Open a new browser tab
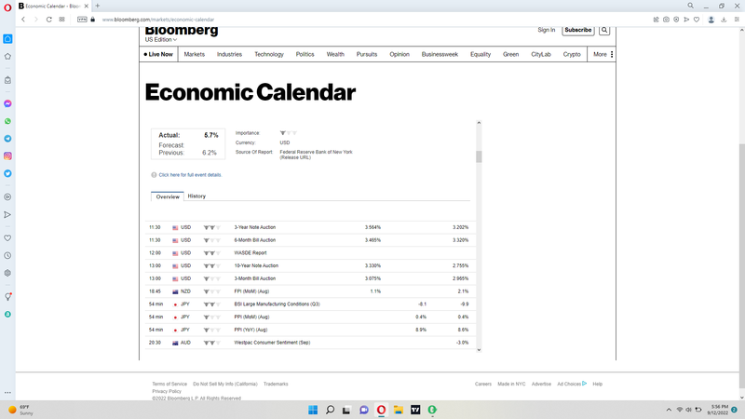This screenshot has height=419, width=745. click(x=98, y=6)
